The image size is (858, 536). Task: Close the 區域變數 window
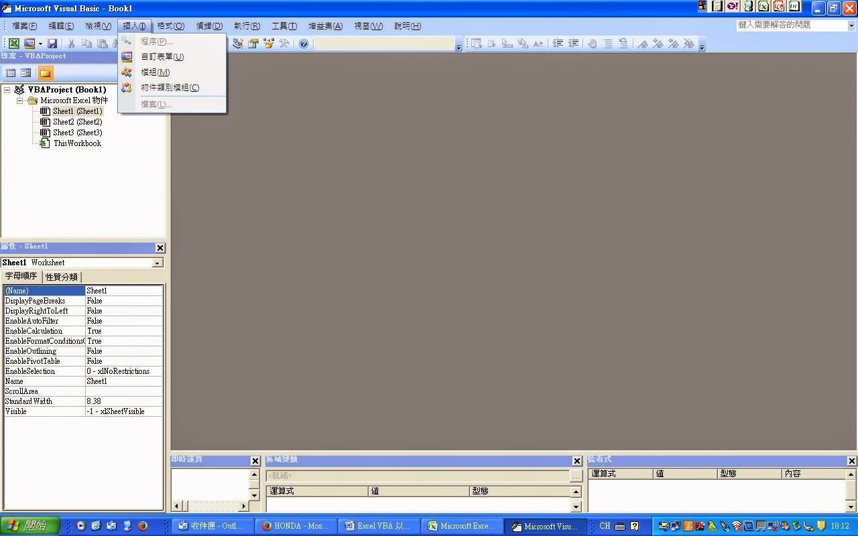[576, 461]
